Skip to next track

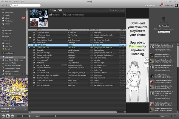point(12,116)
